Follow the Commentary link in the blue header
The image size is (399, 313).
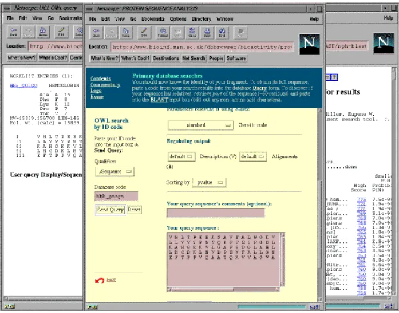(x=105, y=85)
